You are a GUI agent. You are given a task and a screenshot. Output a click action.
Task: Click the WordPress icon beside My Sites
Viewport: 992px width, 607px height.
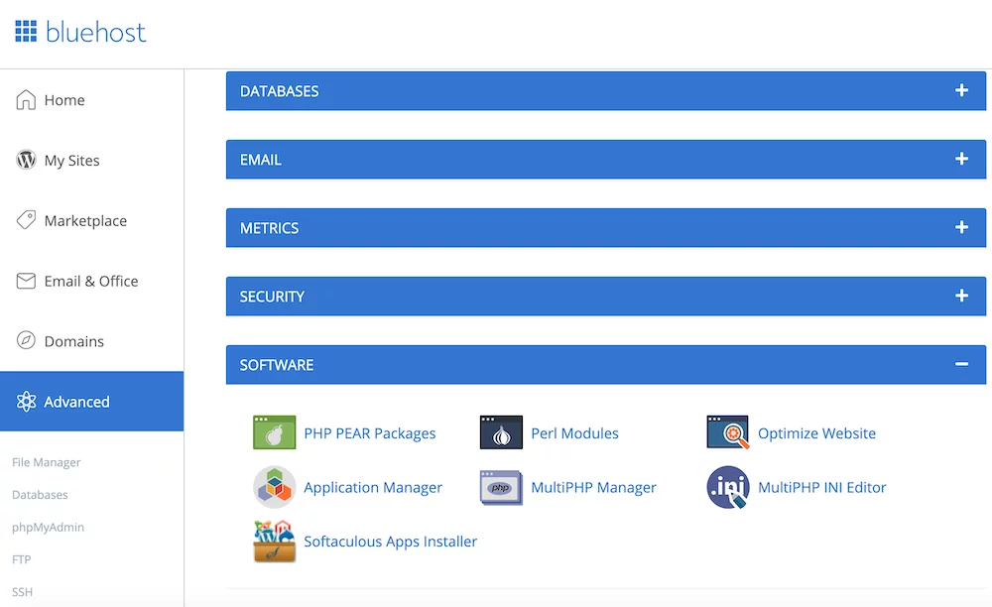point(26,160)
